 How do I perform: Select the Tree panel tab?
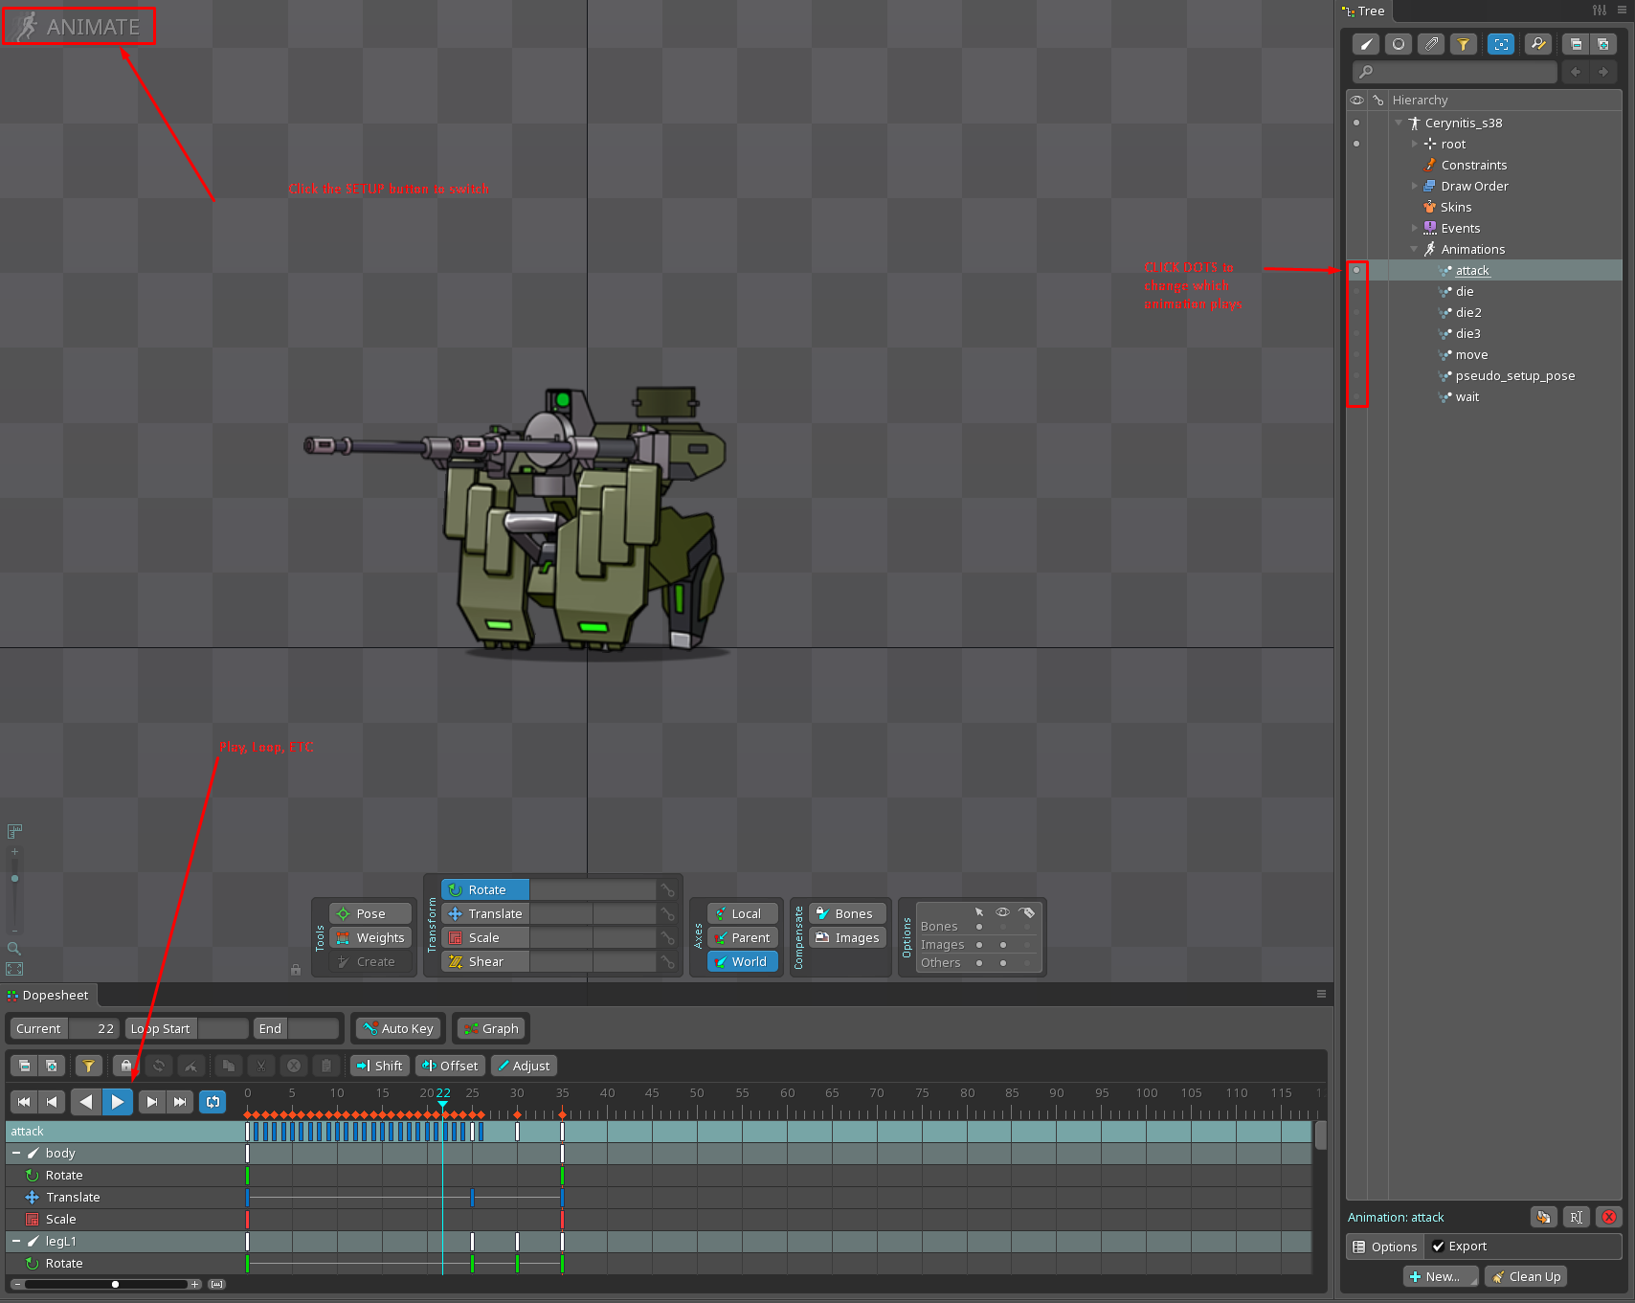(x=1364, y=11)
